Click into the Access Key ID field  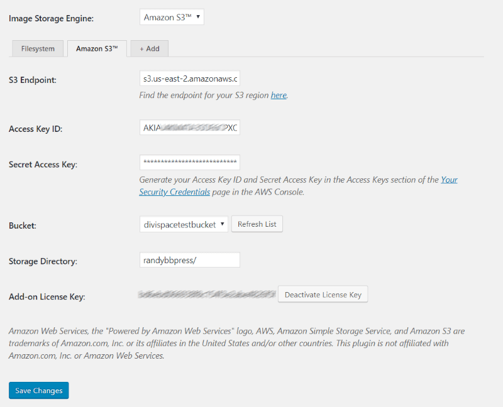point(189,128)
